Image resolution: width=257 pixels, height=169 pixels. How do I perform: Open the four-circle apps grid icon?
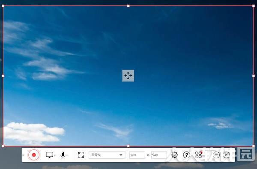199,154
